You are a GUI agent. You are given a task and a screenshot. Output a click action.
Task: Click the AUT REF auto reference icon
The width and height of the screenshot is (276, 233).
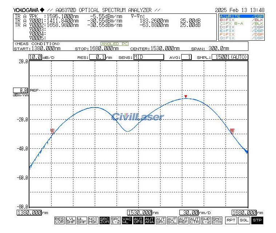(183, 220)
